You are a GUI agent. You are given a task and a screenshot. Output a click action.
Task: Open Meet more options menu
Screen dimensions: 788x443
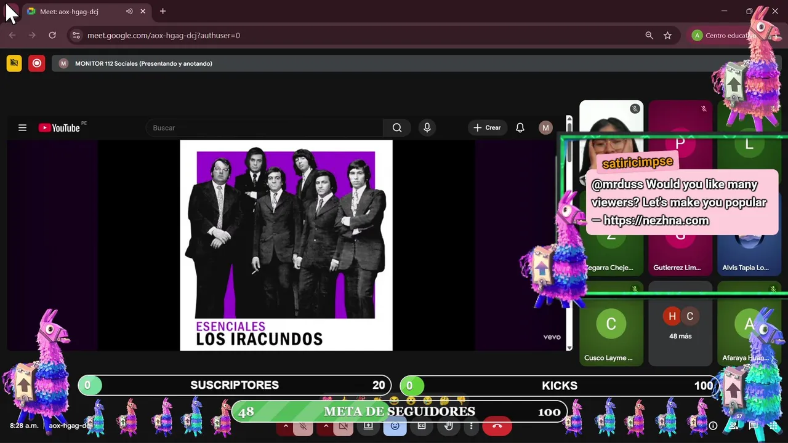pyautogui.click(x=472, y=426)
